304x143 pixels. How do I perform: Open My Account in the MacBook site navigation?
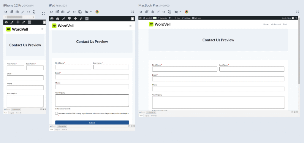coord(275,24)
